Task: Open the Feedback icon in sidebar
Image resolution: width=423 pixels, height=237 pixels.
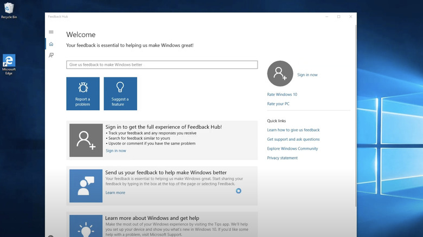Action: 51,55
